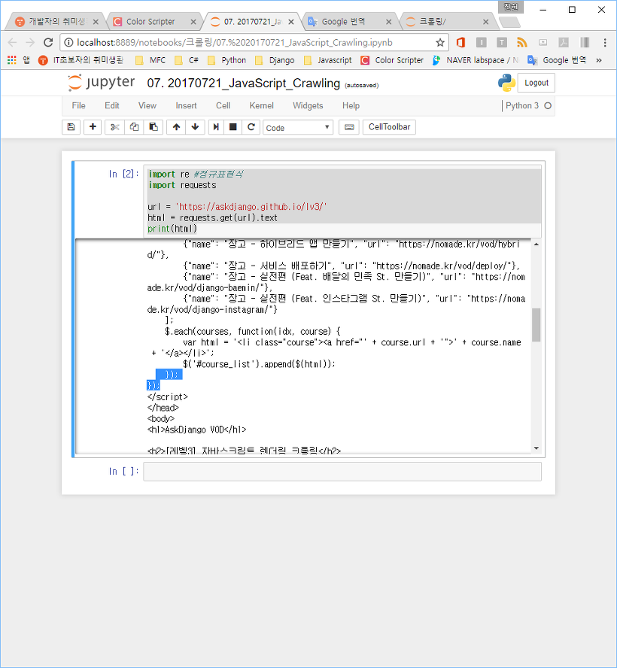Screen dimensions: 617x668
Task: Open the Chrome three-dot menu
Action: tap(605, 42)
